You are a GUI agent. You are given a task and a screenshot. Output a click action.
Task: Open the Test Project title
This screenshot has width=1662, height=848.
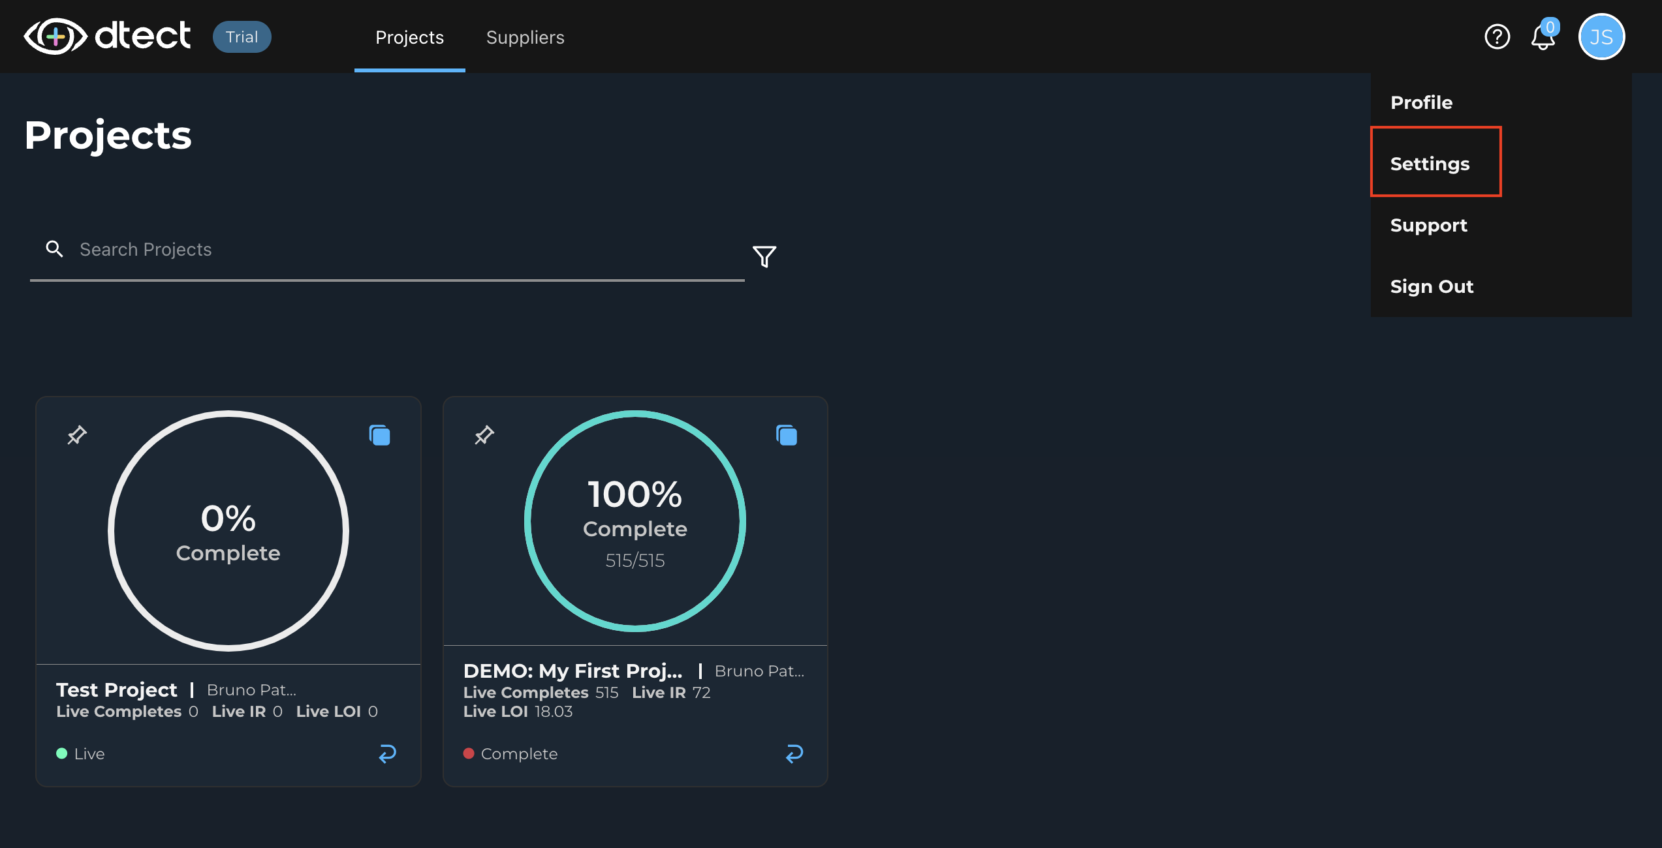(x=116, y=689)
